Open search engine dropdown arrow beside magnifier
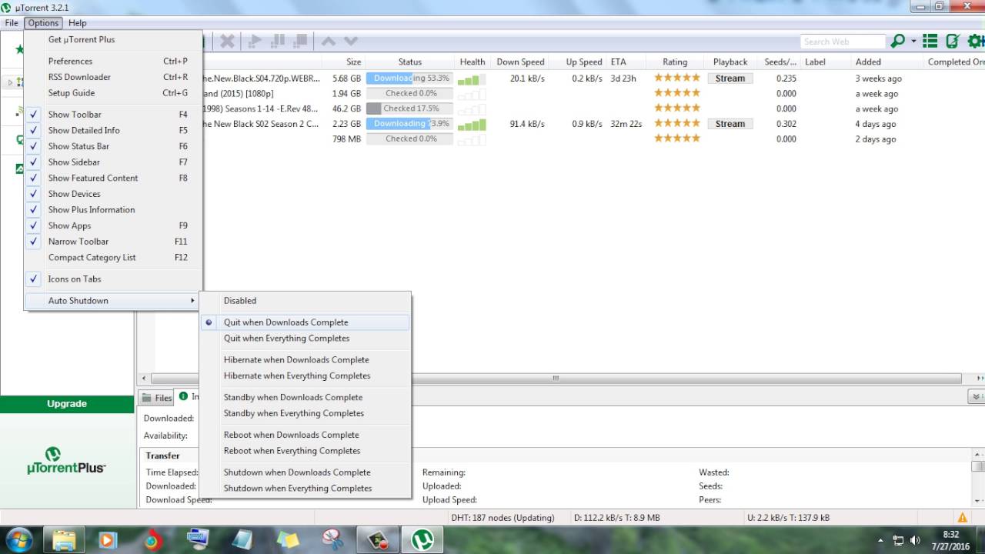This screenshot has width=985, height=554. pyautogui.click(x=913, y=42)
